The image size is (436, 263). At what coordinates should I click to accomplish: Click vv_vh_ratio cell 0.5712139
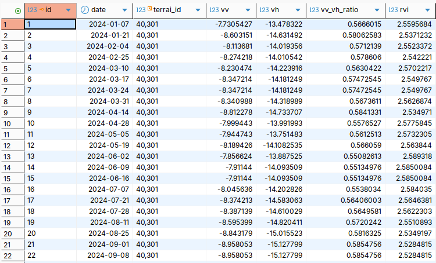(x=346, y=46)
